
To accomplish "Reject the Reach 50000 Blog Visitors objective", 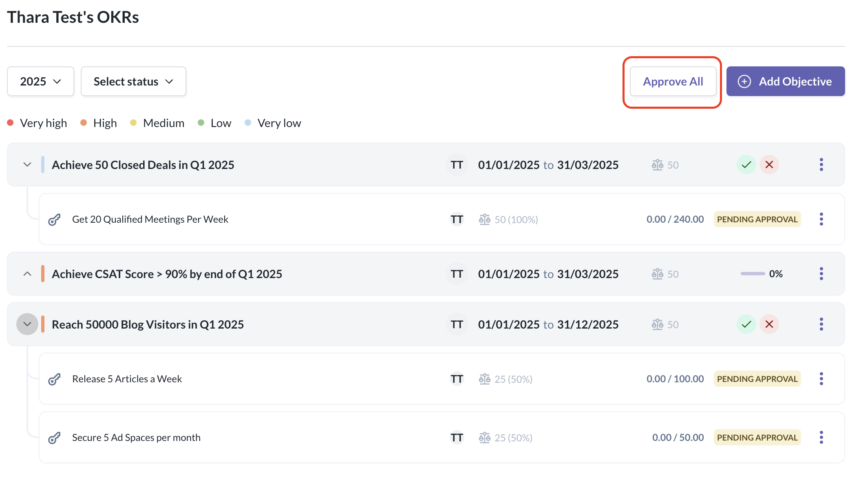I will pos(769,325).
